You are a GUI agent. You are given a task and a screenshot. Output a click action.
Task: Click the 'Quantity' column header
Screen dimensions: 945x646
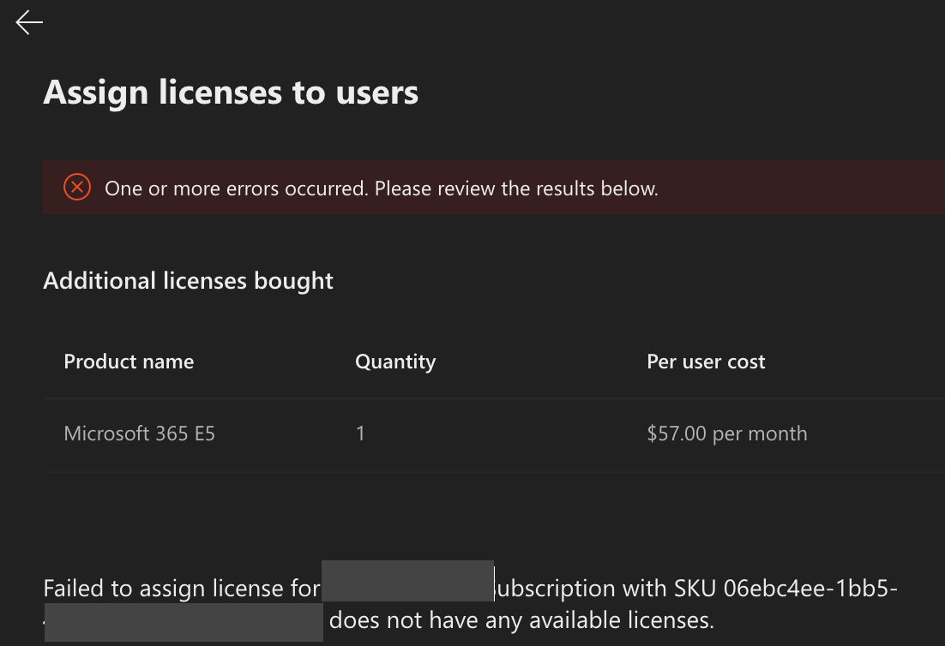pyautogui.click(x=395, y=362)
